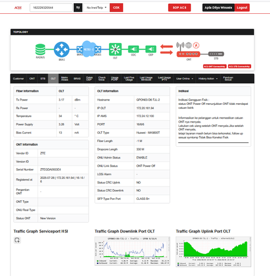This screenshot has height=276, width=270.
Task: Click the hostname value GPON03-D6-TJL-2
Action: 148,100
